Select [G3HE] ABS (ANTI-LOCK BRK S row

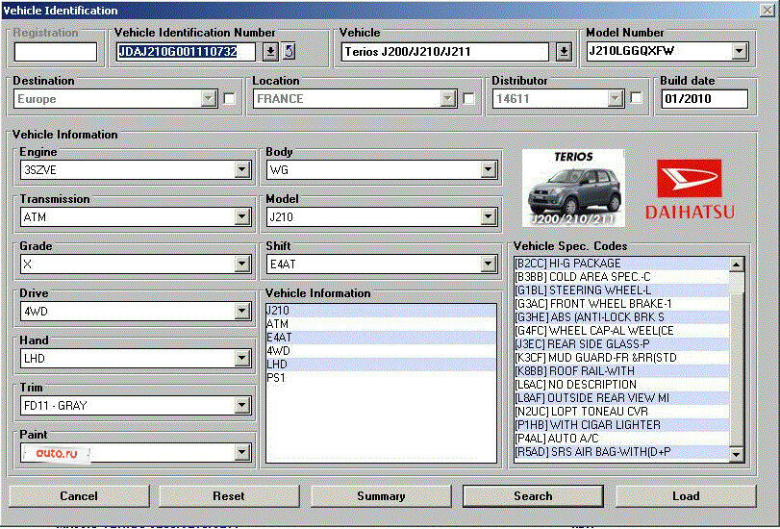[x=622, y=317]
